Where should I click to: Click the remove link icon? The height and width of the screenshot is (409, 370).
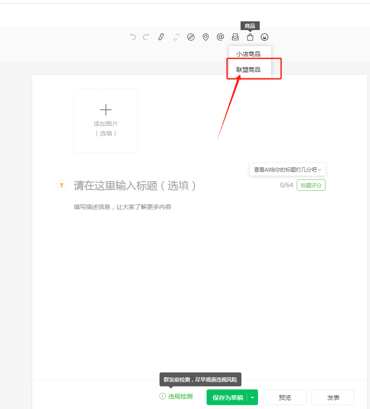[176, 37]
